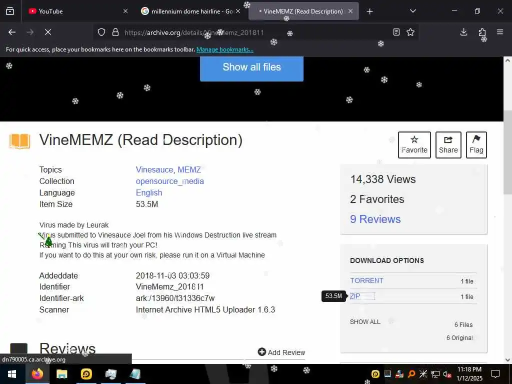
Task: Click the 2 Favorites text
Action: point(377,199)
